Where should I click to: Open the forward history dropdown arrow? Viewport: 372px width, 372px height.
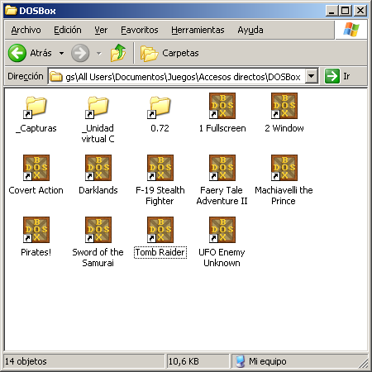[99, 53]
